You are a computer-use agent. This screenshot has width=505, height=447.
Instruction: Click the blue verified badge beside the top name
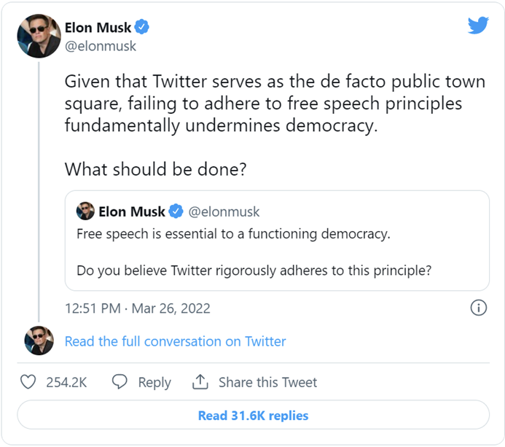click(143, 28)
